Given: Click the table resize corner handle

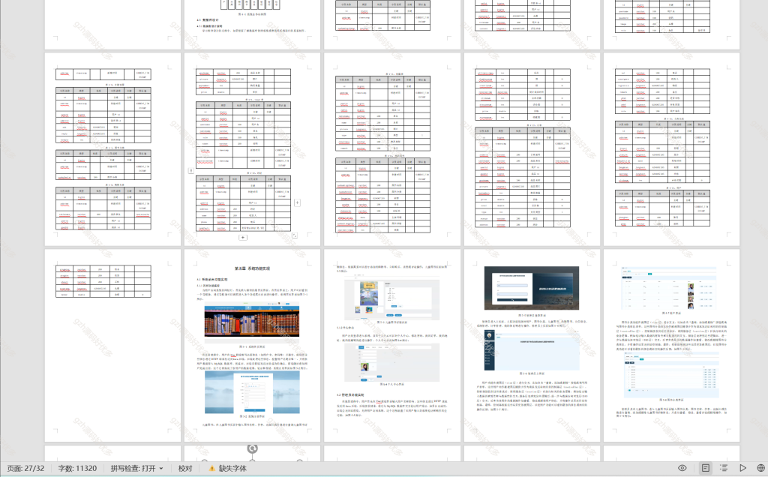Looking at the screenshot, I should click(294, 235).
